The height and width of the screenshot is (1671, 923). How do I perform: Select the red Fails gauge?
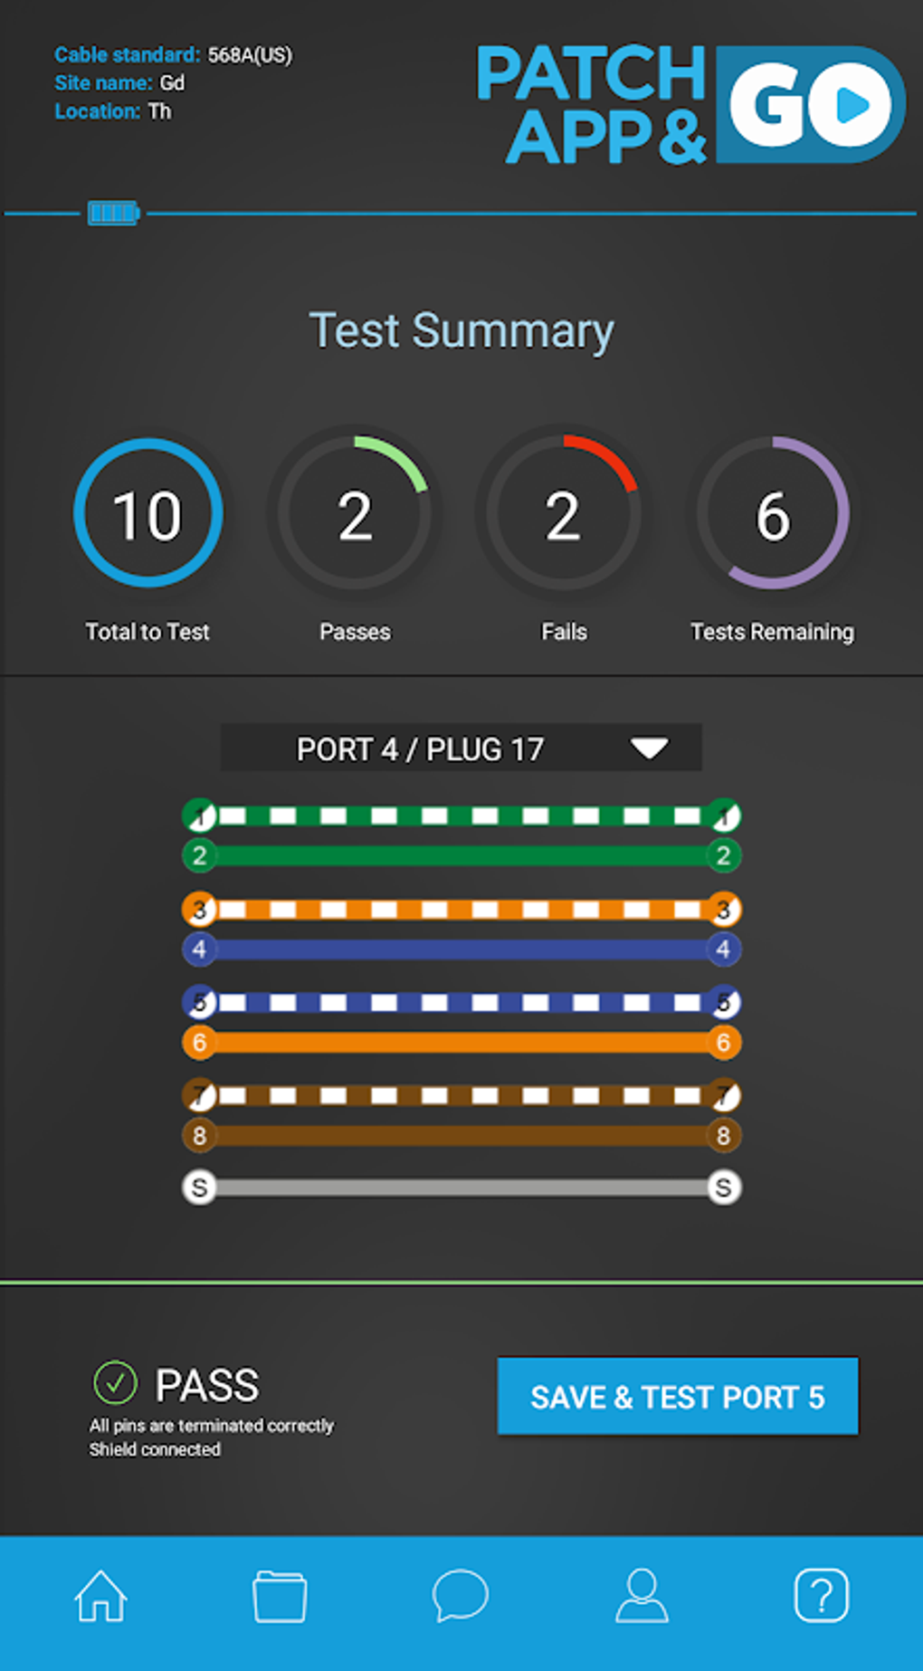pyautogui.click(x=563, y=513)
